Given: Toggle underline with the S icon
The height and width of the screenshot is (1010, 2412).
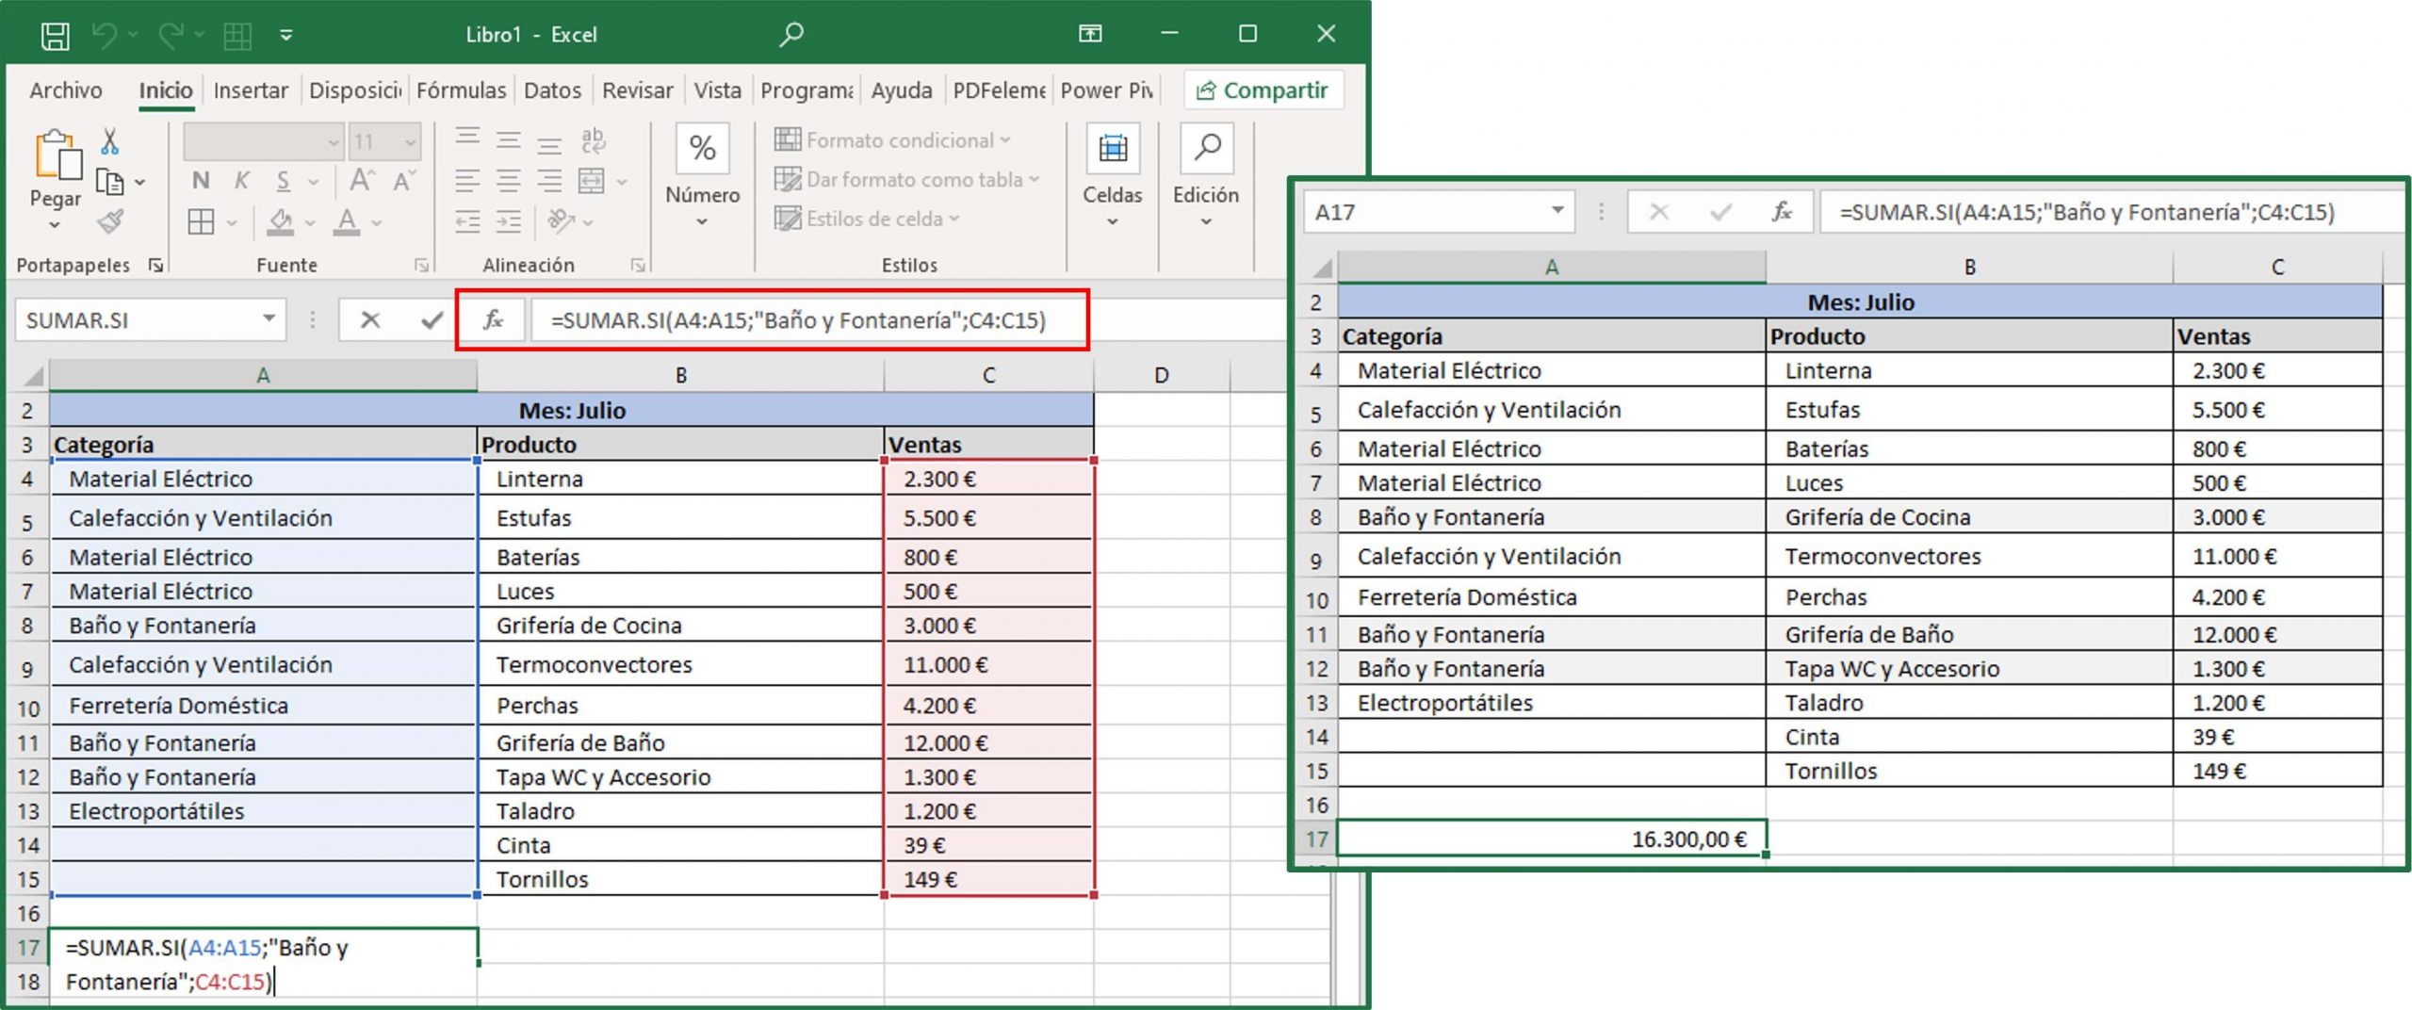Looking at the screenshot, I should click(283, 181).
